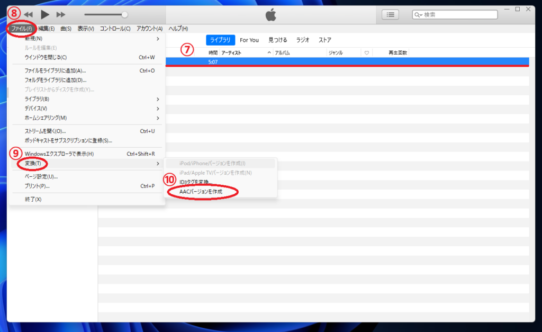Screen dimensions: 542x332
Task: Start playback with the play button
Action: point(45,14)
